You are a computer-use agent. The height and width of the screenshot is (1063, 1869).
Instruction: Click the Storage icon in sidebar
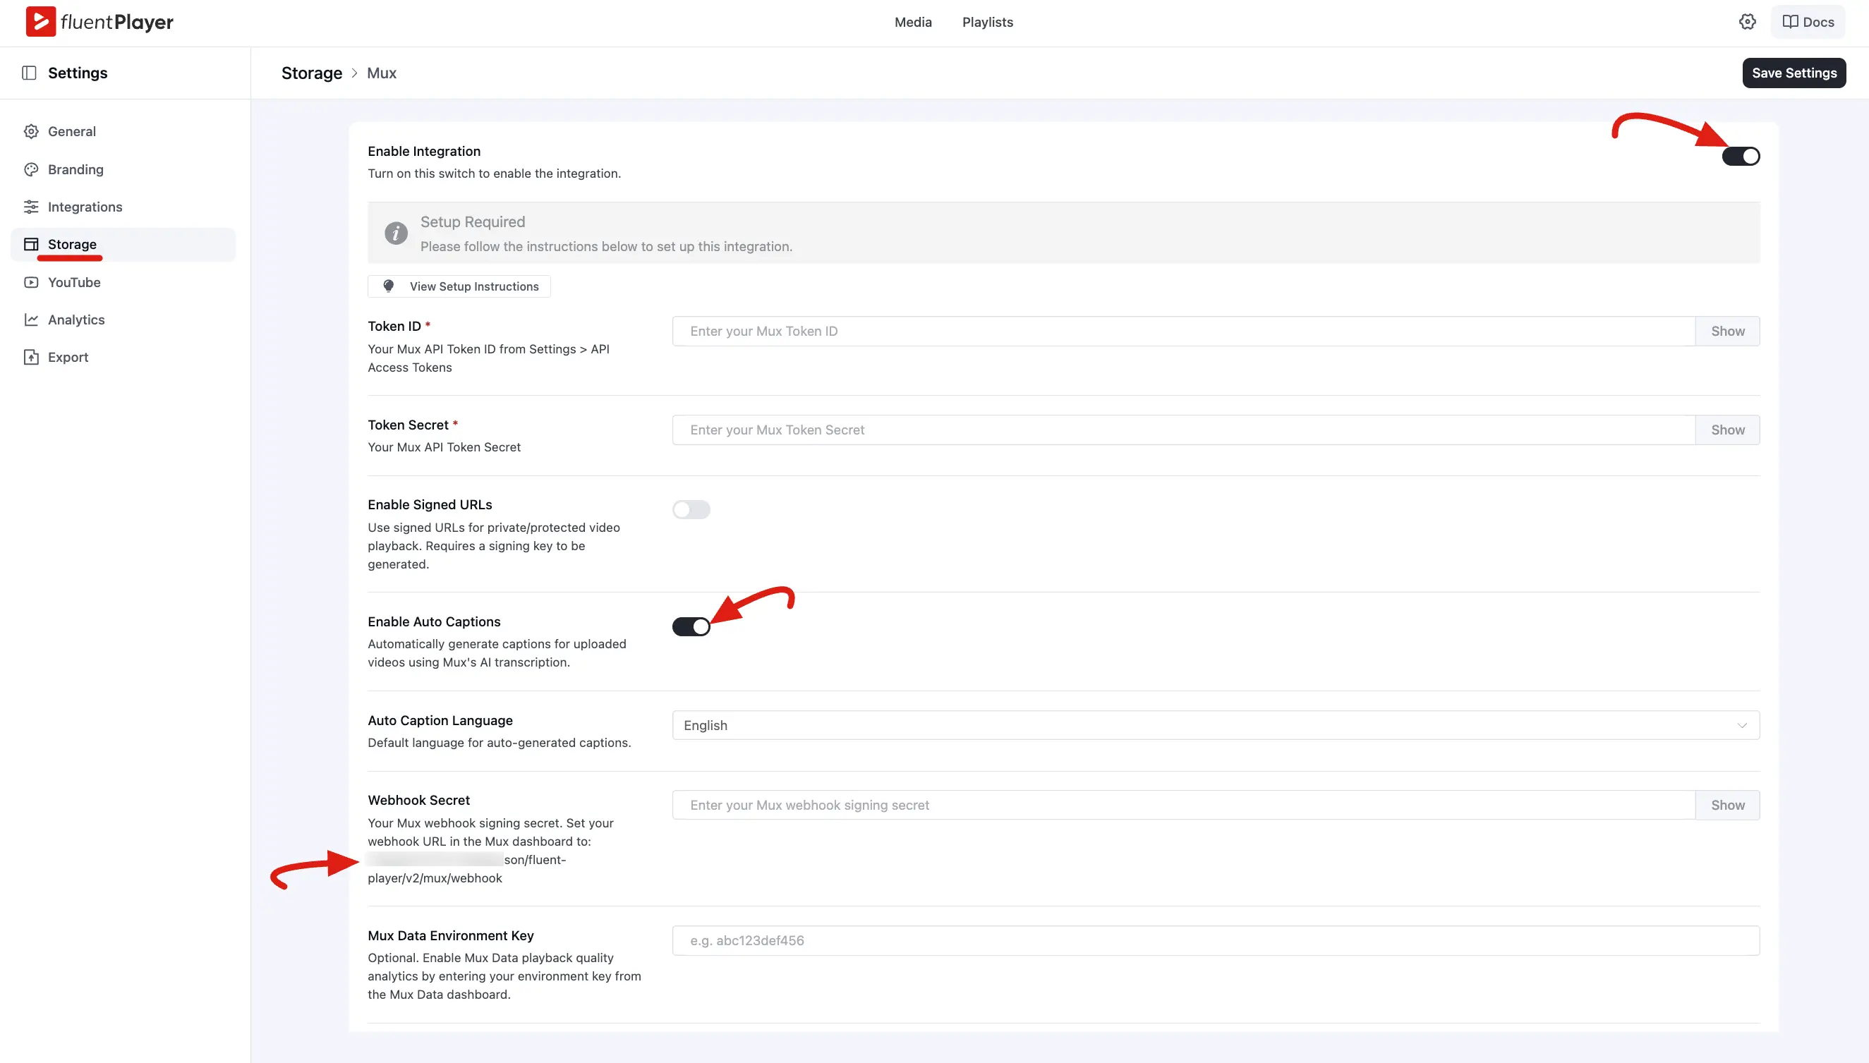pos(30,244)
